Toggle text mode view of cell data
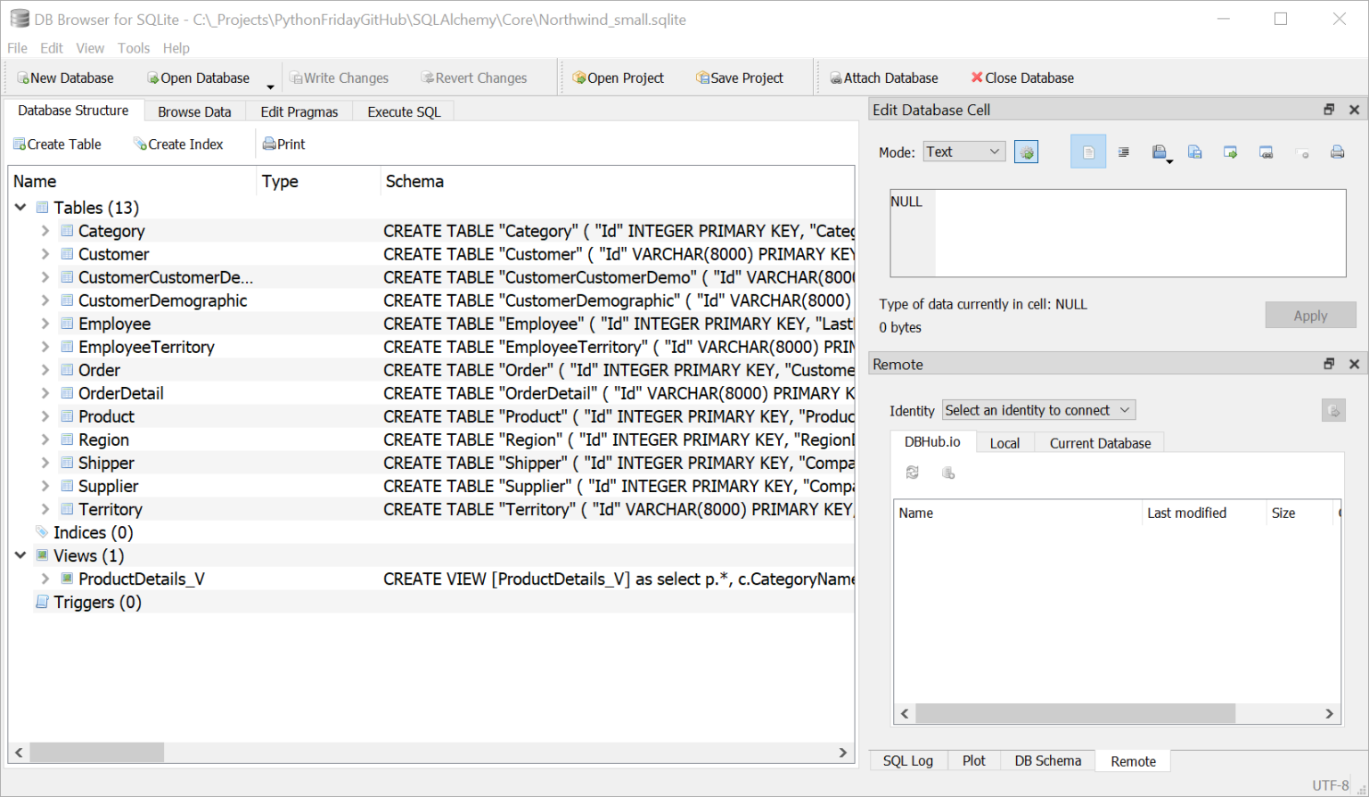Image resolution: width=1369 pixels, height=797 pixels. (1088, 152)
